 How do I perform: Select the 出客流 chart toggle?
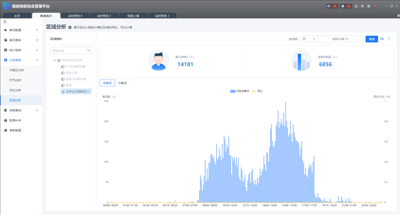tap(122, 83)
